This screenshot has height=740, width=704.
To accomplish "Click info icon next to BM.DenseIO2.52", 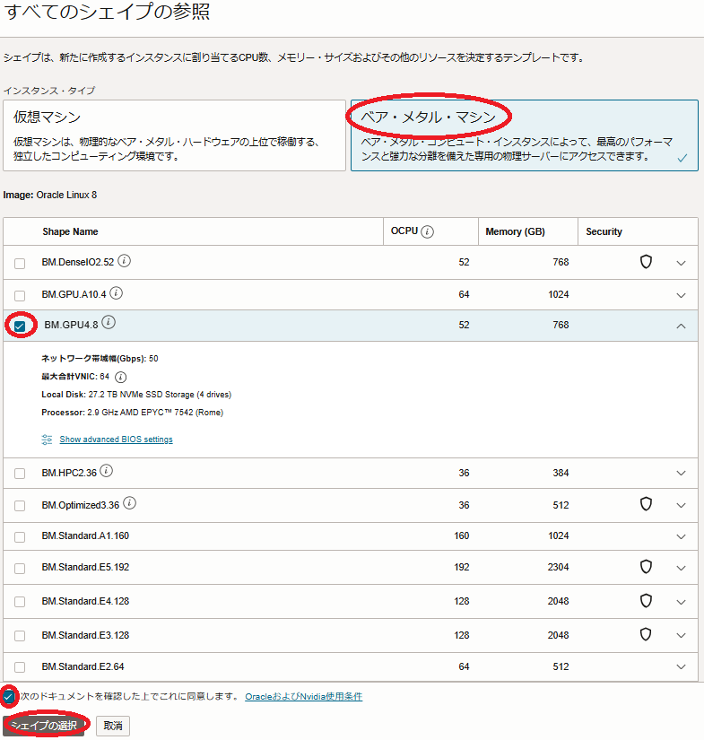I will point(125,261).
